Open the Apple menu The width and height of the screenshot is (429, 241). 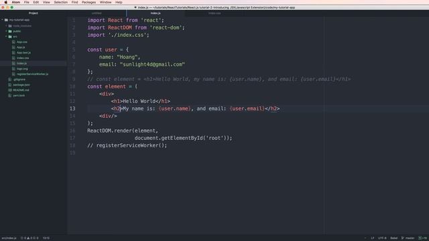tap(6, 2)
